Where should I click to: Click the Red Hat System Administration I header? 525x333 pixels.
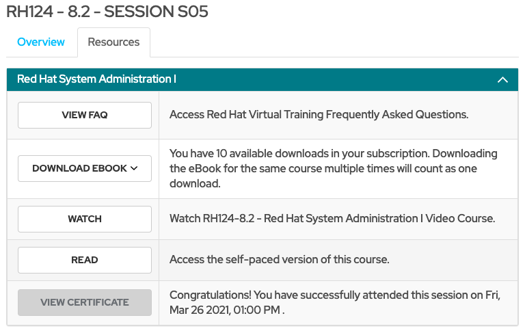(96, 79)
